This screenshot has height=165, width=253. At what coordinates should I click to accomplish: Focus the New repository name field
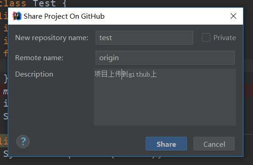[144, 38]
